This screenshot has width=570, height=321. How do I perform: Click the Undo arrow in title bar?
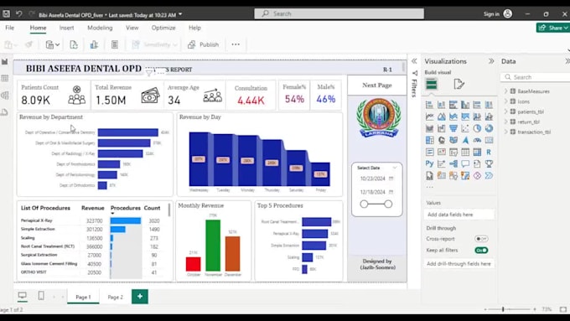[19, 13]
